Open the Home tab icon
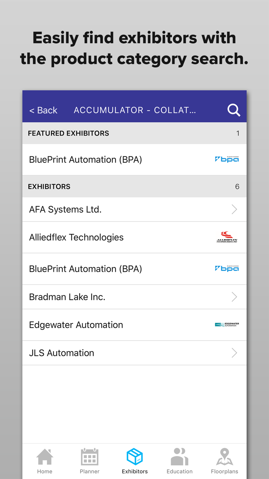The width and height of the screenshot is (269, 479). (45, 457)
